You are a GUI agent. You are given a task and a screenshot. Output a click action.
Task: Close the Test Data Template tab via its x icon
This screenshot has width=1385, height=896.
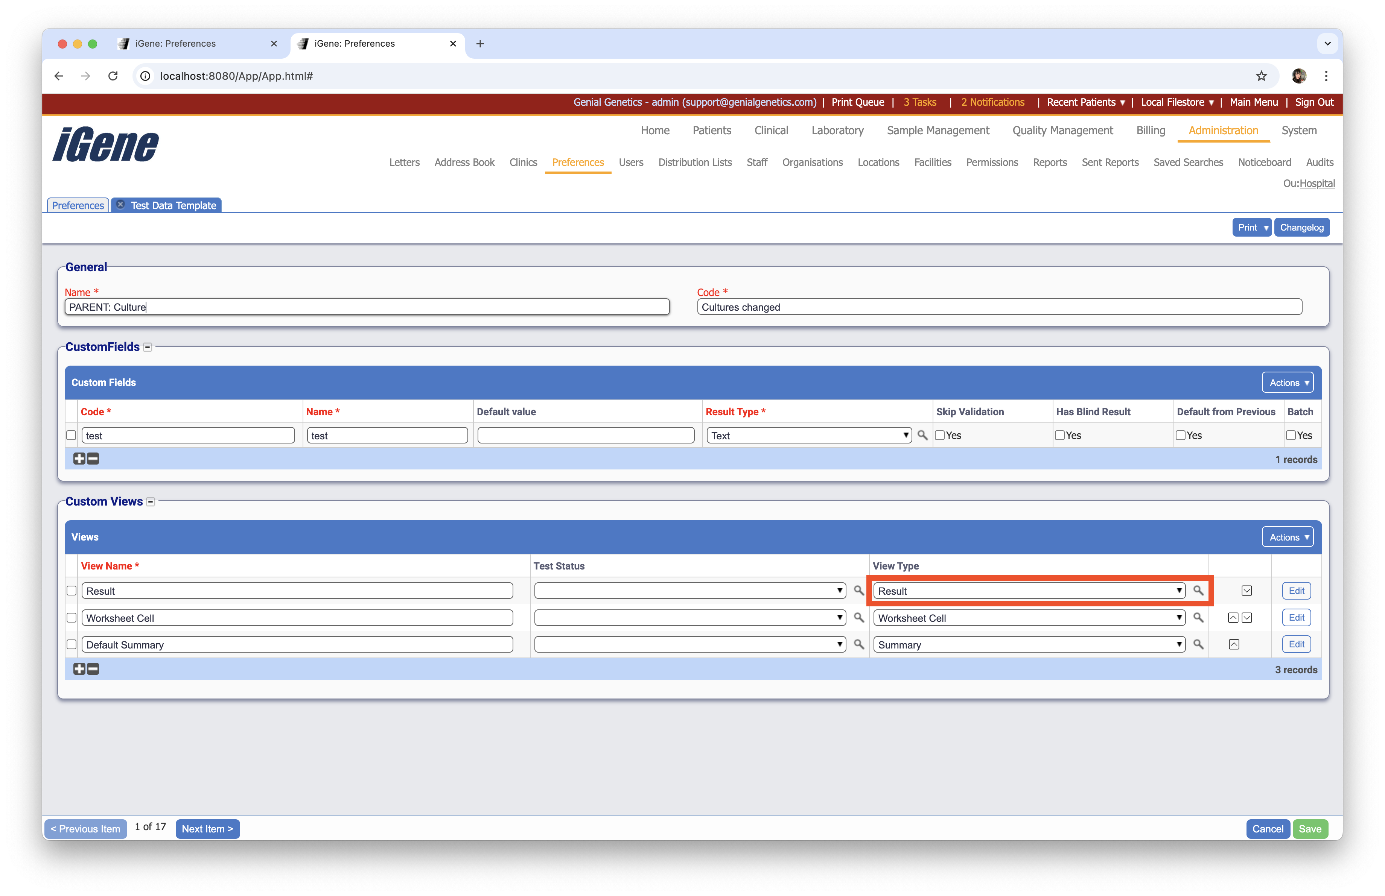point(120,205)
